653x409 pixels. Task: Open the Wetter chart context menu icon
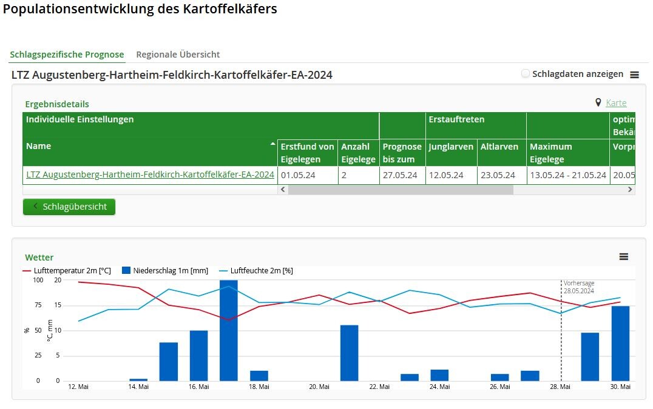pos(623,257)
